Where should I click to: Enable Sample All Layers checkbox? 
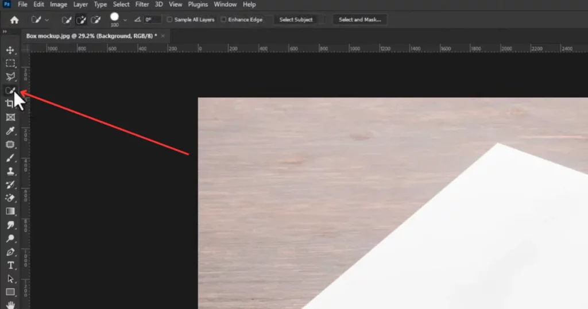pyautogui.click(x=169, y=20)
